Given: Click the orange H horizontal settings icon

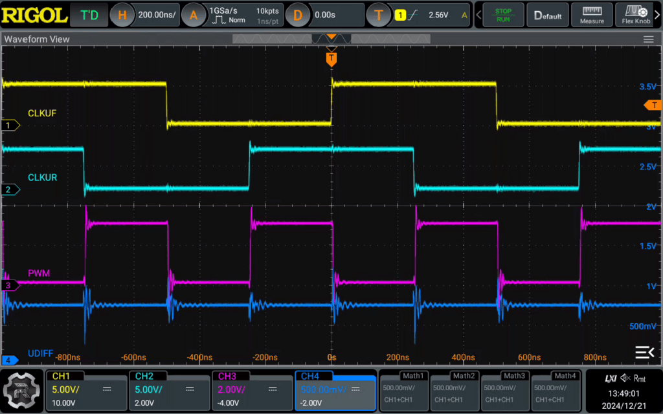Looking at the screenshot, I should tap(122, 16).
